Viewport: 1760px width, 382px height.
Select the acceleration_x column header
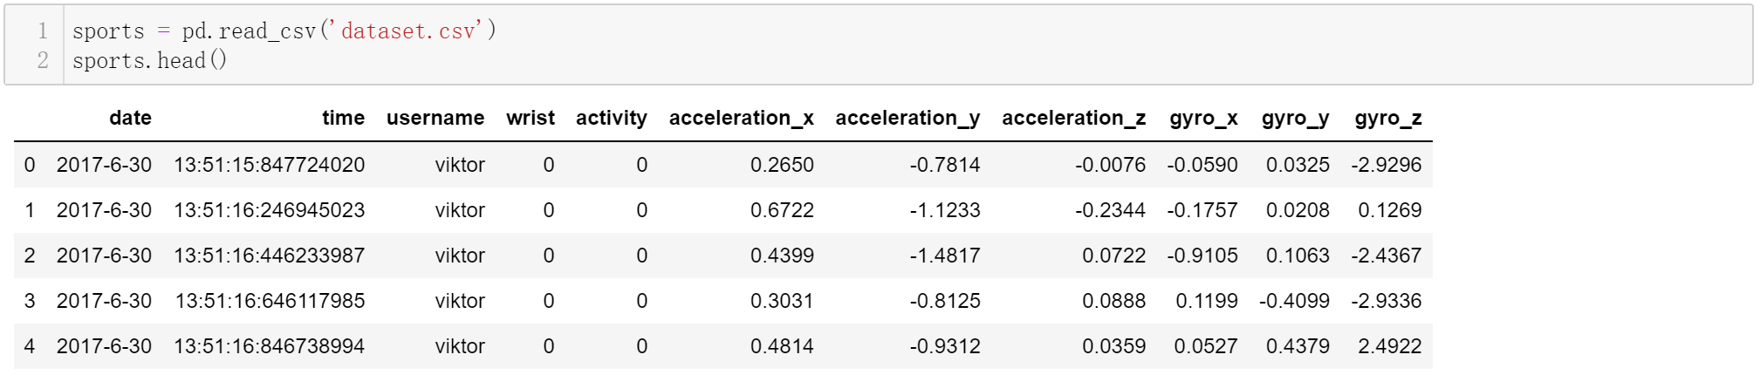coord(742,118)
